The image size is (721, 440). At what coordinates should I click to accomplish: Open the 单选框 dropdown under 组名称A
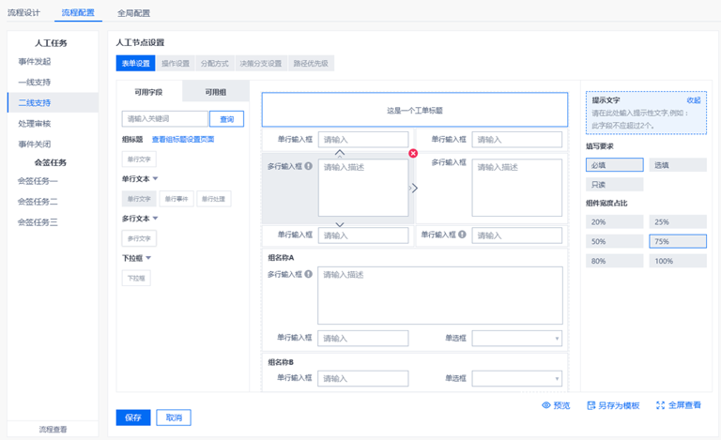pyautogui.click(x=517, y=338)
